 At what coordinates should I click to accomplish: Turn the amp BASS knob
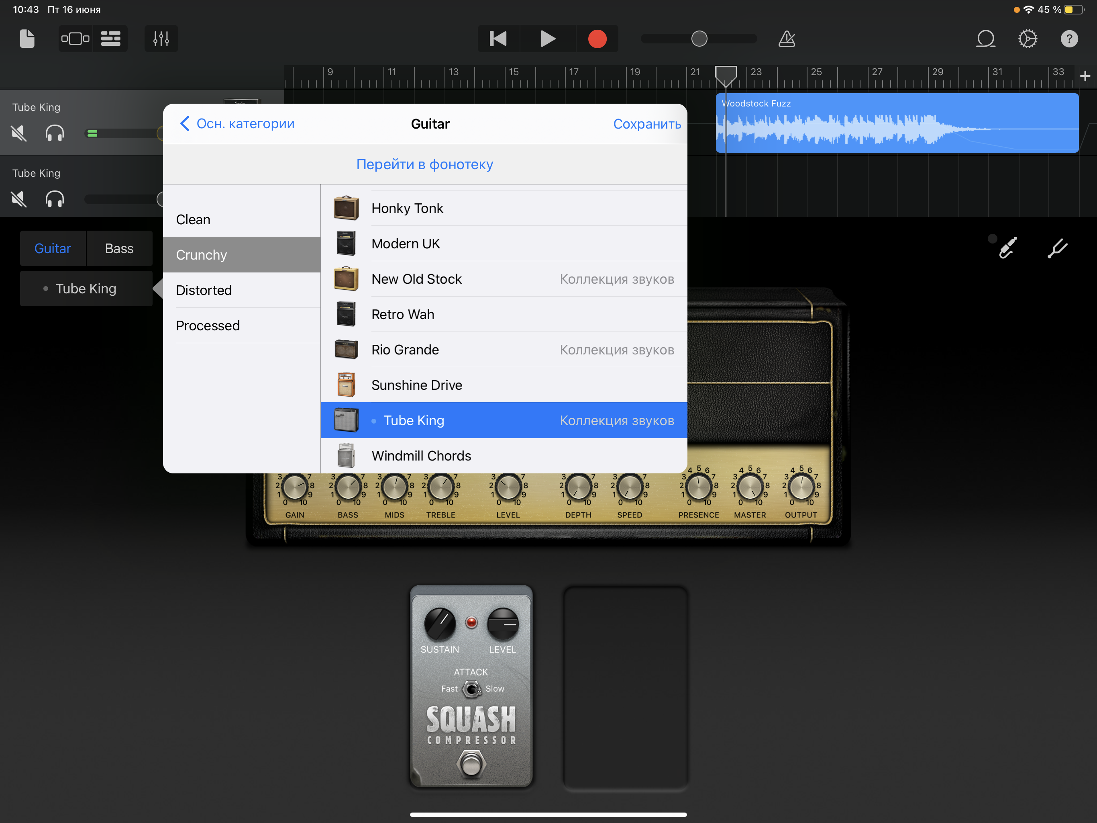click(348, 488)
